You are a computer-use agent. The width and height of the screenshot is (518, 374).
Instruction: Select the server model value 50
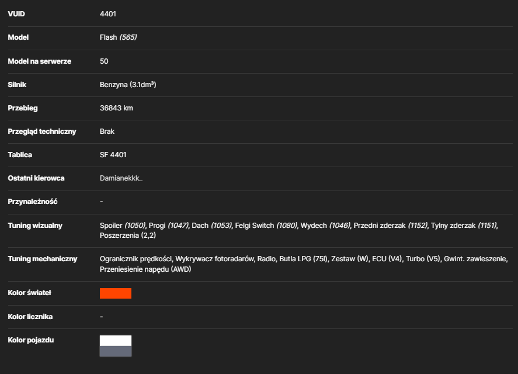click(x=104, y=61)
